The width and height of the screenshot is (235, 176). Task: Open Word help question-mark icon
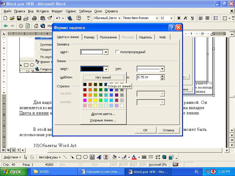tap(78, 18)
